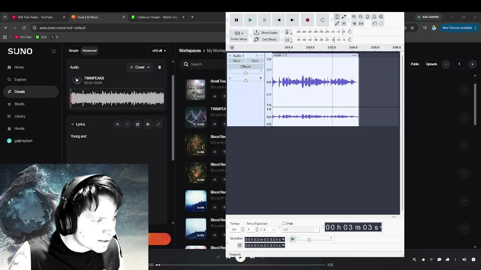Mute the Audio 1 track
Viewport: 481px width, 270px height.
tap(236, 61)
